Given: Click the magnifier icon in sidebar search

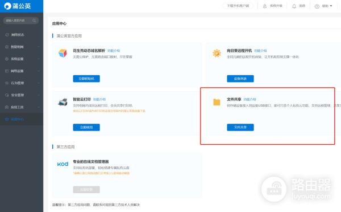Looking at the screenshot, I should 34,21.
